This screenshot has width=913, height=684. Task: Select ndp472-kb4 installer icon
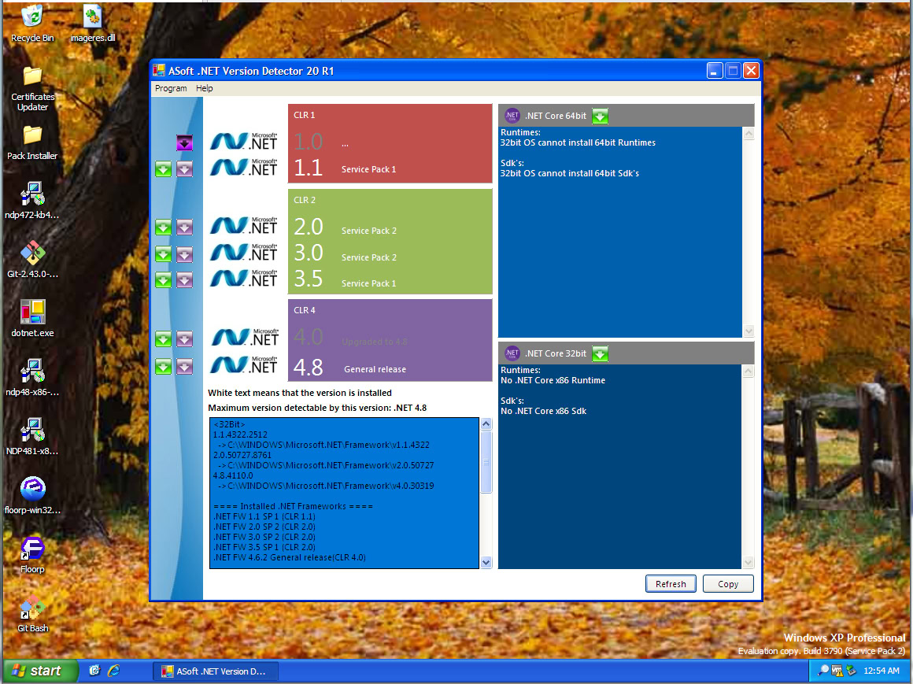[32, 201]
